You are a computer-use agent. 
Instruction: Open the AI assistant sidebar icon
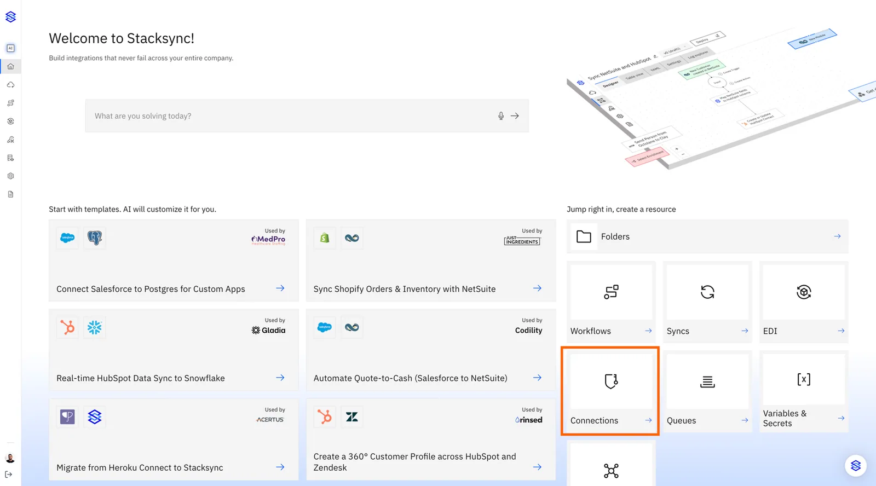click(x=10, y=48)
